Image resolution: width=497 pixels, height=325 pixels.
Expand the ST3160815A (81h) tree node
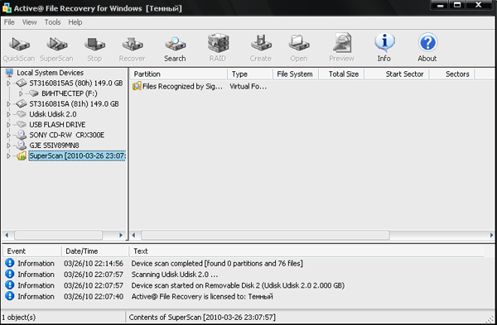pos(8,104)
